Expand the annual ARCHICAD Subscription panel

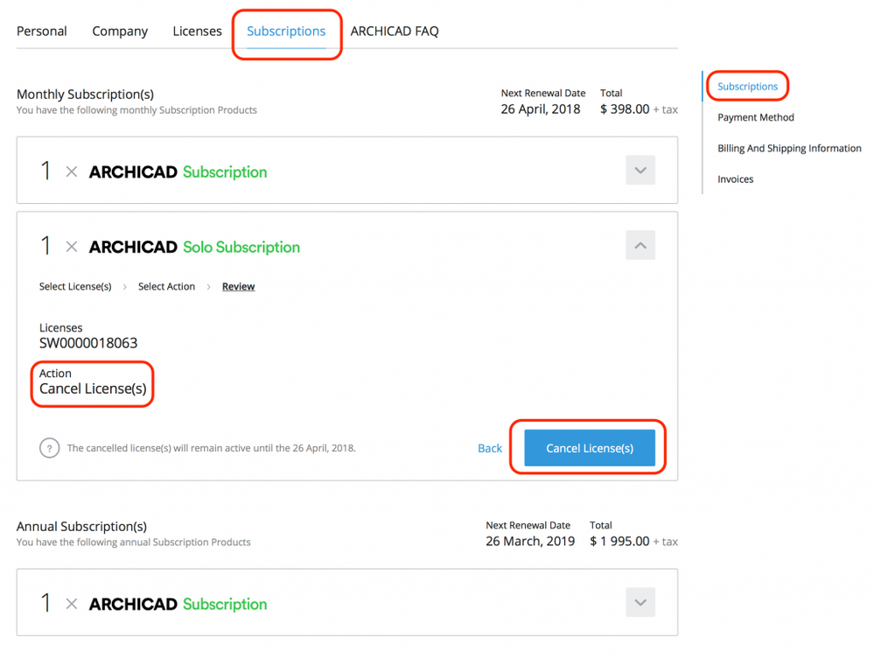[x=640, y=603]
